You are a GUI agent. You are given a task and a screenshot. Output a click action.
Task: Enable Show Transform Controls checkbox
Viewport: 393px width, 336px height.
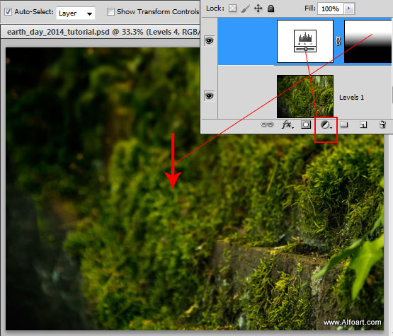(110, 12)
